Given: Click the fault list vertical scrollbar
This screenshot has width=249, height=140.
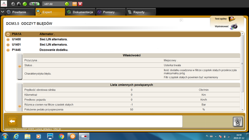Looking at the screenshot, I should point(242,63).
